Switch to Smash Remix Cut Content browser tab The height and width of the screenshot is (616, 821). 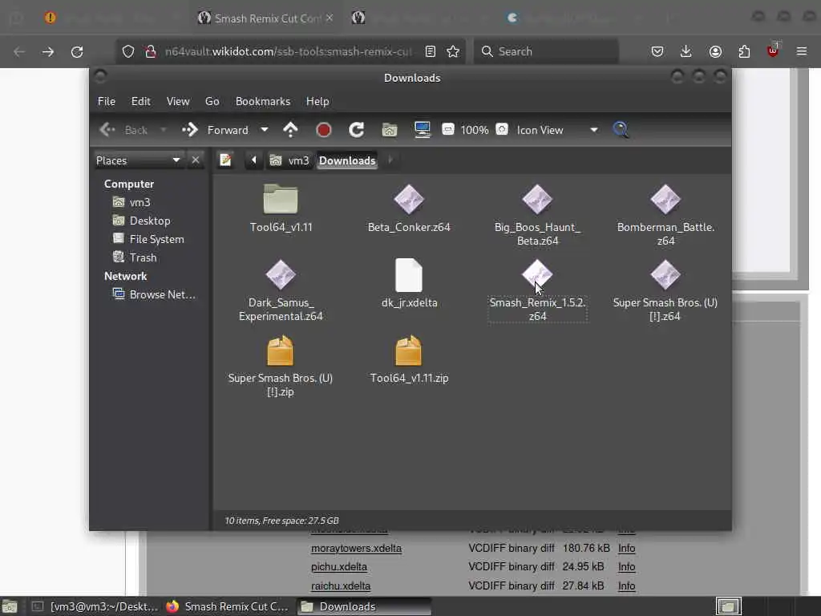tap(266, 18)
